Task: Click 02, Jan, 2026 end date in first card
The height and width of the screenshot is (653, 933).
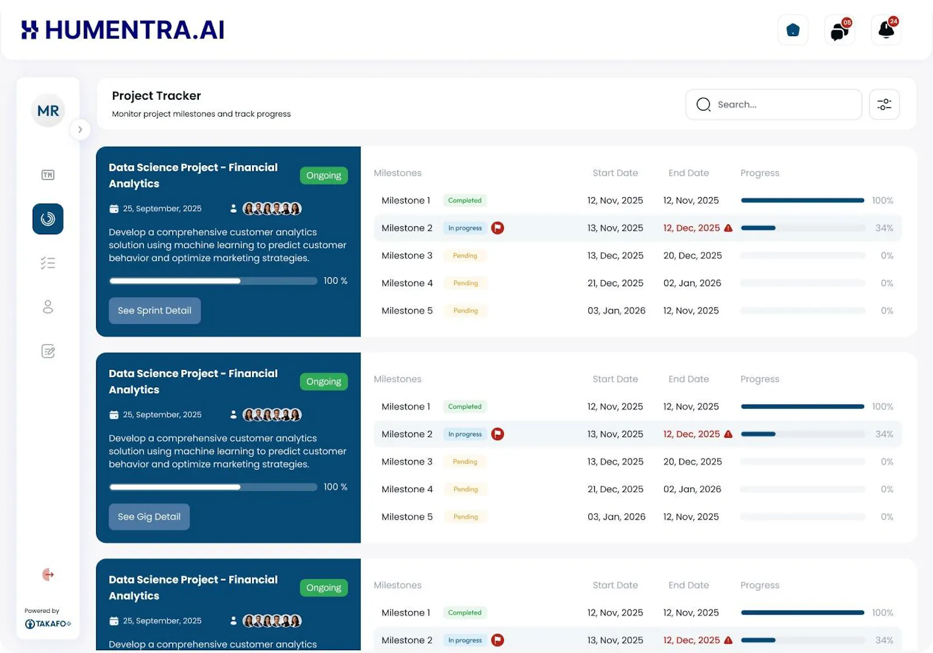Action: tap(692, 283)
